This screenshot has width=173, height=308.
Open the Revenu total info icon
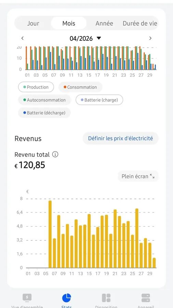55,155
